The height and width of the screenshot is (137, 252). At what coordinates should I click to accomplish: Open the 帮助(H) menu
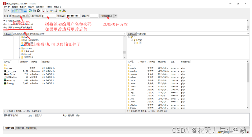click(57, 7)
